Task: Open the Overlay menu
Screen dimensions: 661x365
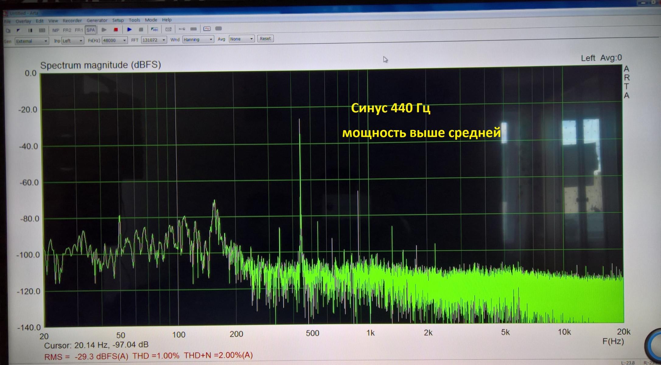Action: coord(23,21)
